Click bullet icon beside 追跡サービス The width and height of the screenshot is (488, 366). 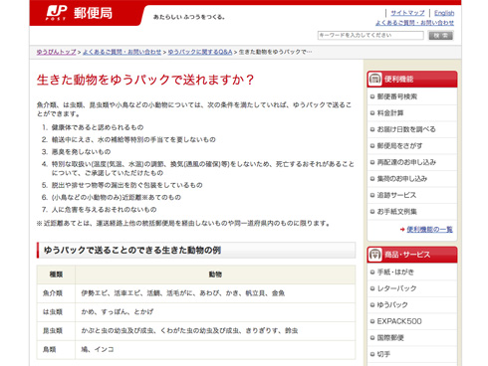[372, 195]
